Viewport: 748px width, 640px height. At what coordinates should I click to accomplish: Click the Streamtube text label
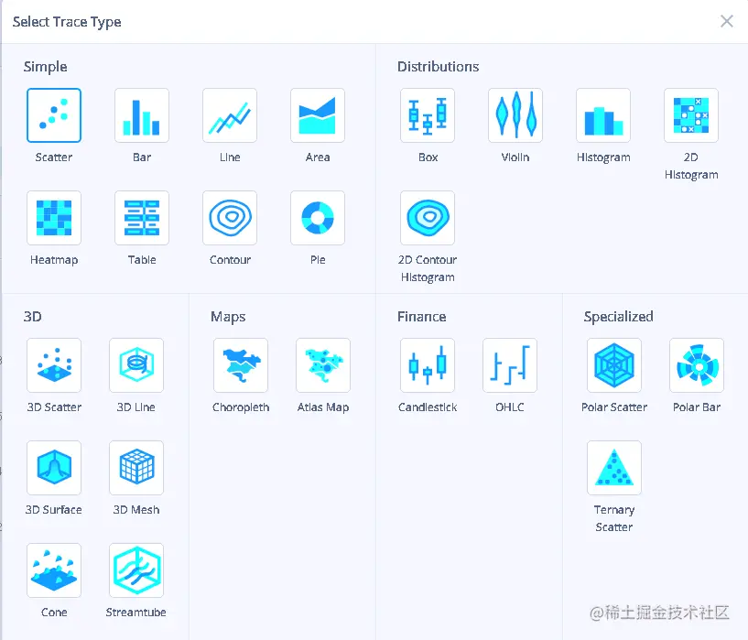coord(136,613)
